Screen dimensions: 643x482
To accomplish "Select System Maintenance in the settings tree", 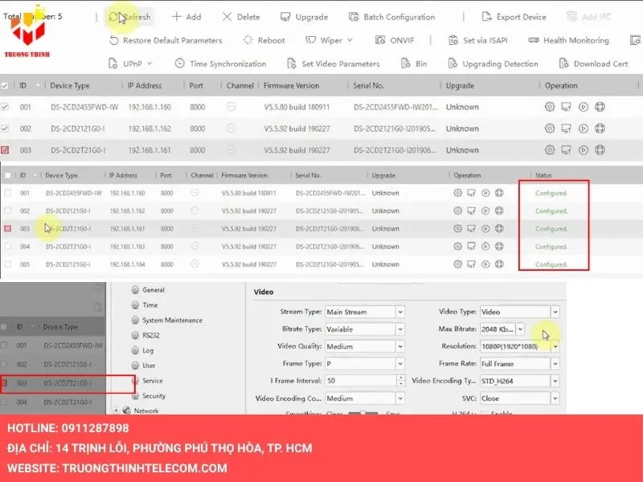I will point(172,321).
